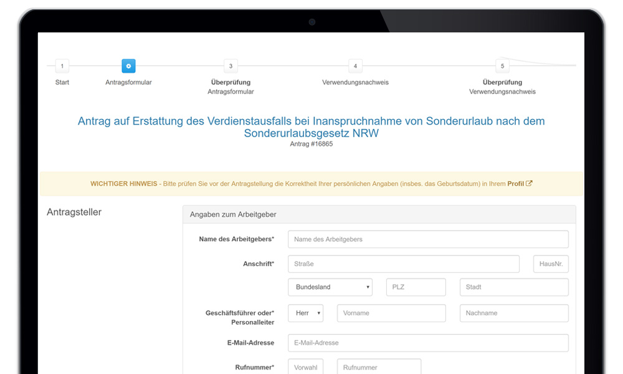
Task: Click the Antragsteller section heading
Action: point(74,212)
